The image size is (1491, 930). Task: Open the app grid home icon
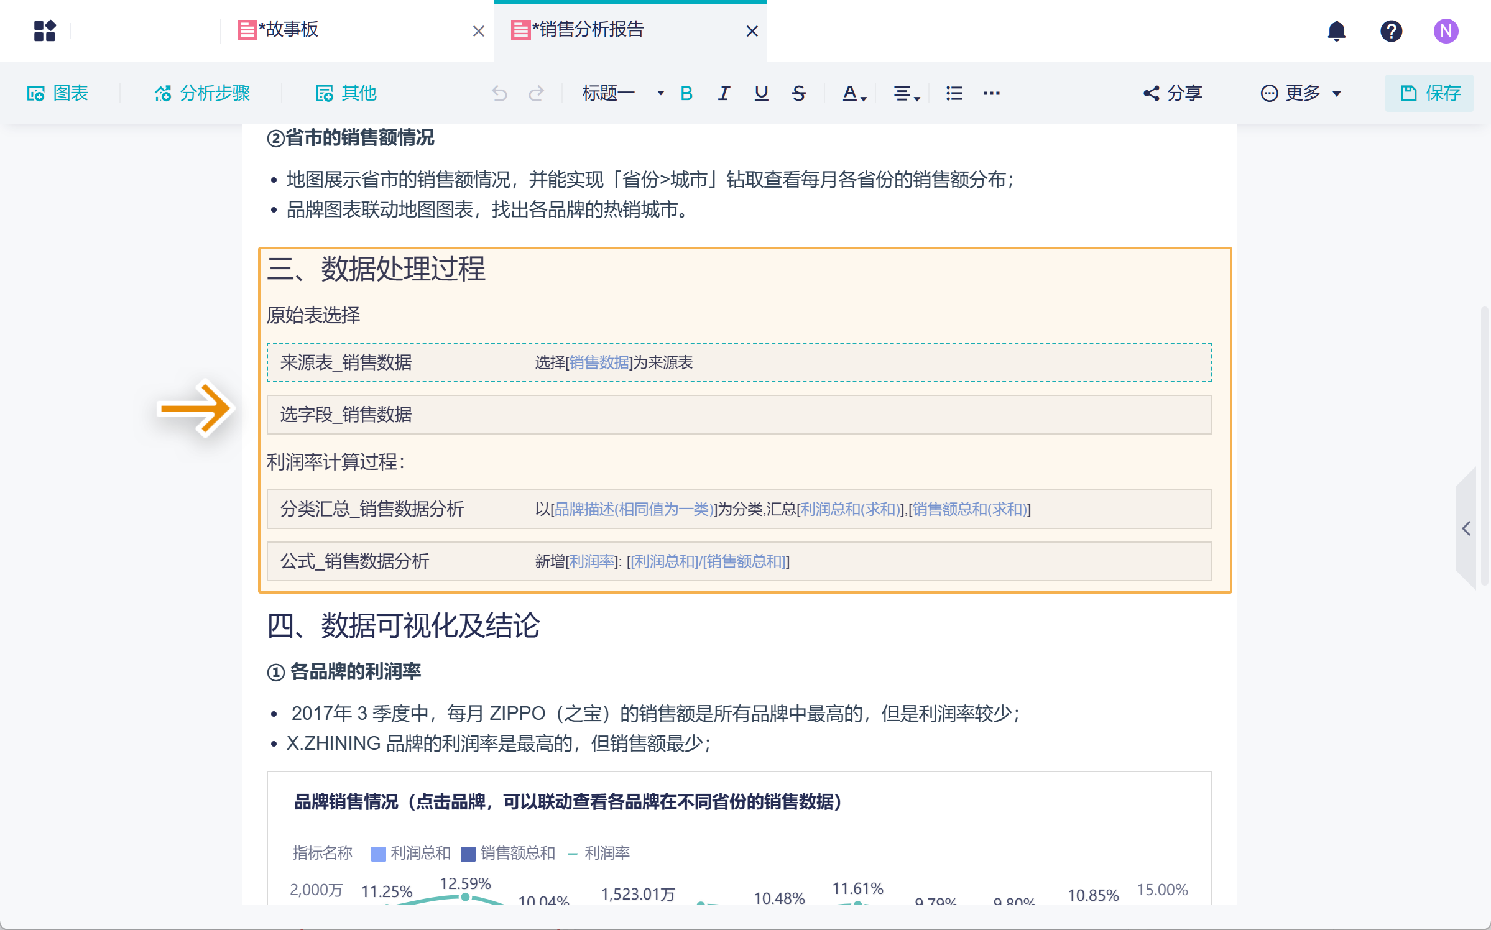(x=45, y=30)
